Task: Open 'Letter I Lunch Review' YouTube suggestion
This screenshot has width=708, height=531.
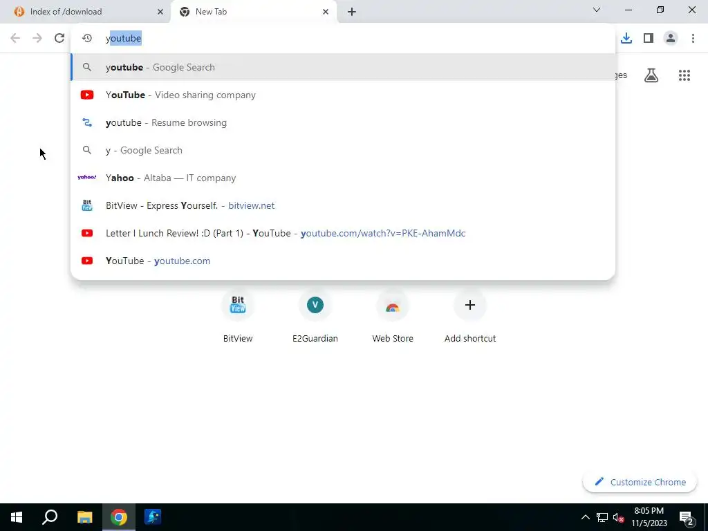Action: pos(343,233)
